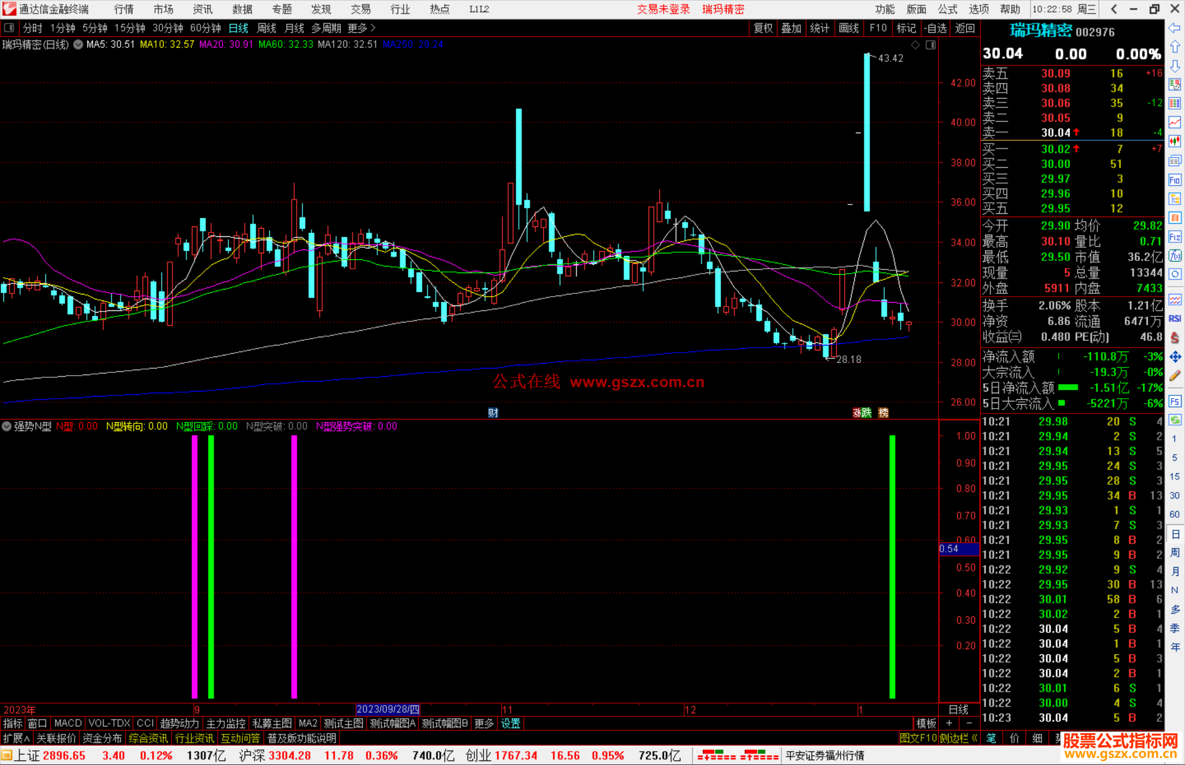Open the f(x) formula icon
This screenshot has width=1185, height=765.
(x=1175, y=256)
